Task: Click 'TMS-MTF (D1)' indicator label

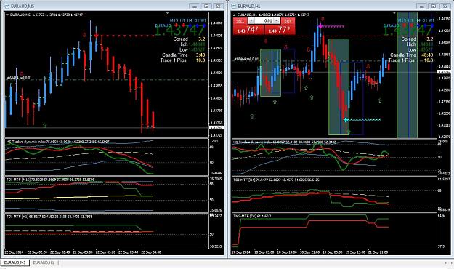Action: (252, 216)
